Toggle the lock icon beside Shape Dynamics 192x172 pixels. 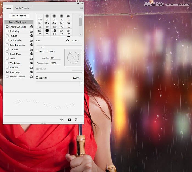click(31, 27)
